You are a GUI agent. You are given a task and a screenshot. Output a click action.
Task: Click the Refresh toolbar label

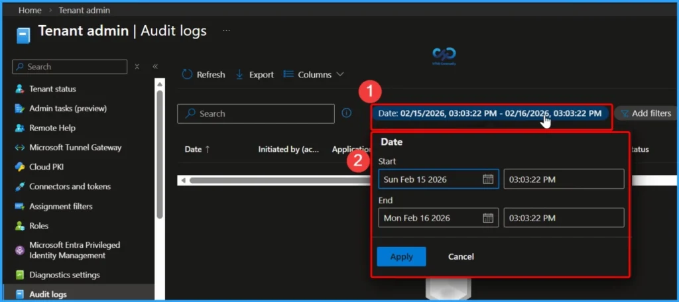[x=211, y=75]
